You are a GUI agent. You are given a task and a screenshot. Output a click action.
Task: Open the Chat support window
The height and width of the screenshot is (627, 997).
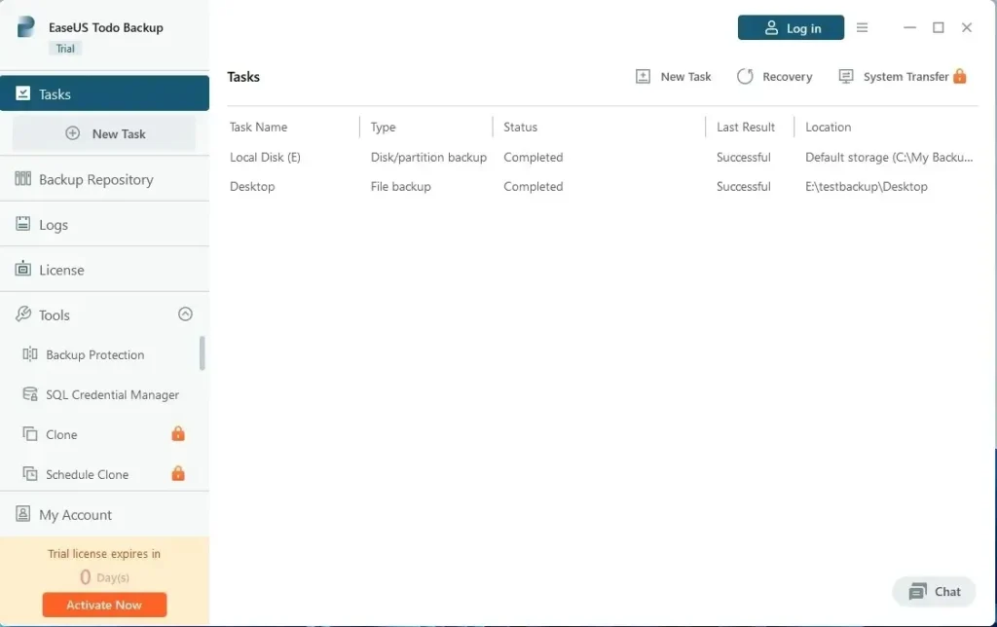click(x=933, y=591)
